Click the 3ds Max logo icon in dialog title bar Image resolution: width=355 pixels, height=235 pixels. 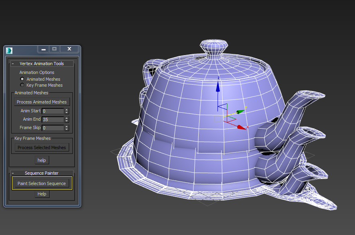pyautogui.click(x=9, y=50)
